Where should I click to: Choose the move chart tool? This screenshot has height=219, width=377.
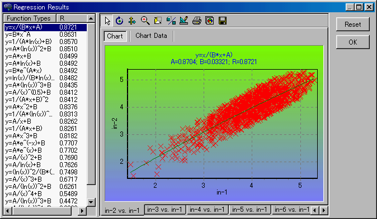[132, 21]
